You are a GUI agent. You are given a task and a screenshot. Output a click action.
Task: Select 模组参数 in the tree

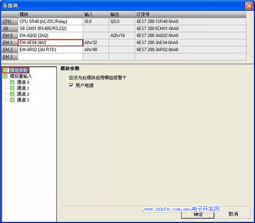point(19,70)
